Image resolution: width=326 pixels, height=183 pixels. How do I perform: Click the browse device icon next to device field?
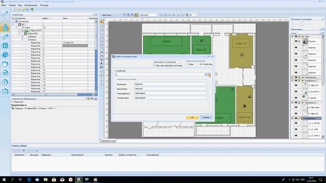[x=209, y=75]
